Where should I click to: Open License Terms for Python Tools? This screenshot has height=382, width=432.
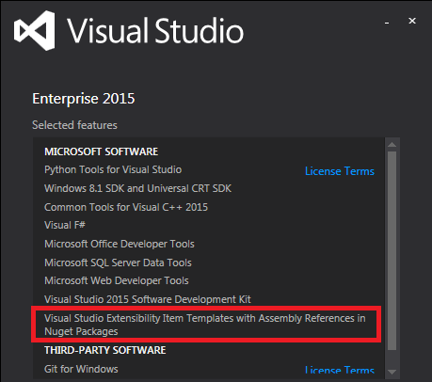click(x=340, y=171)
